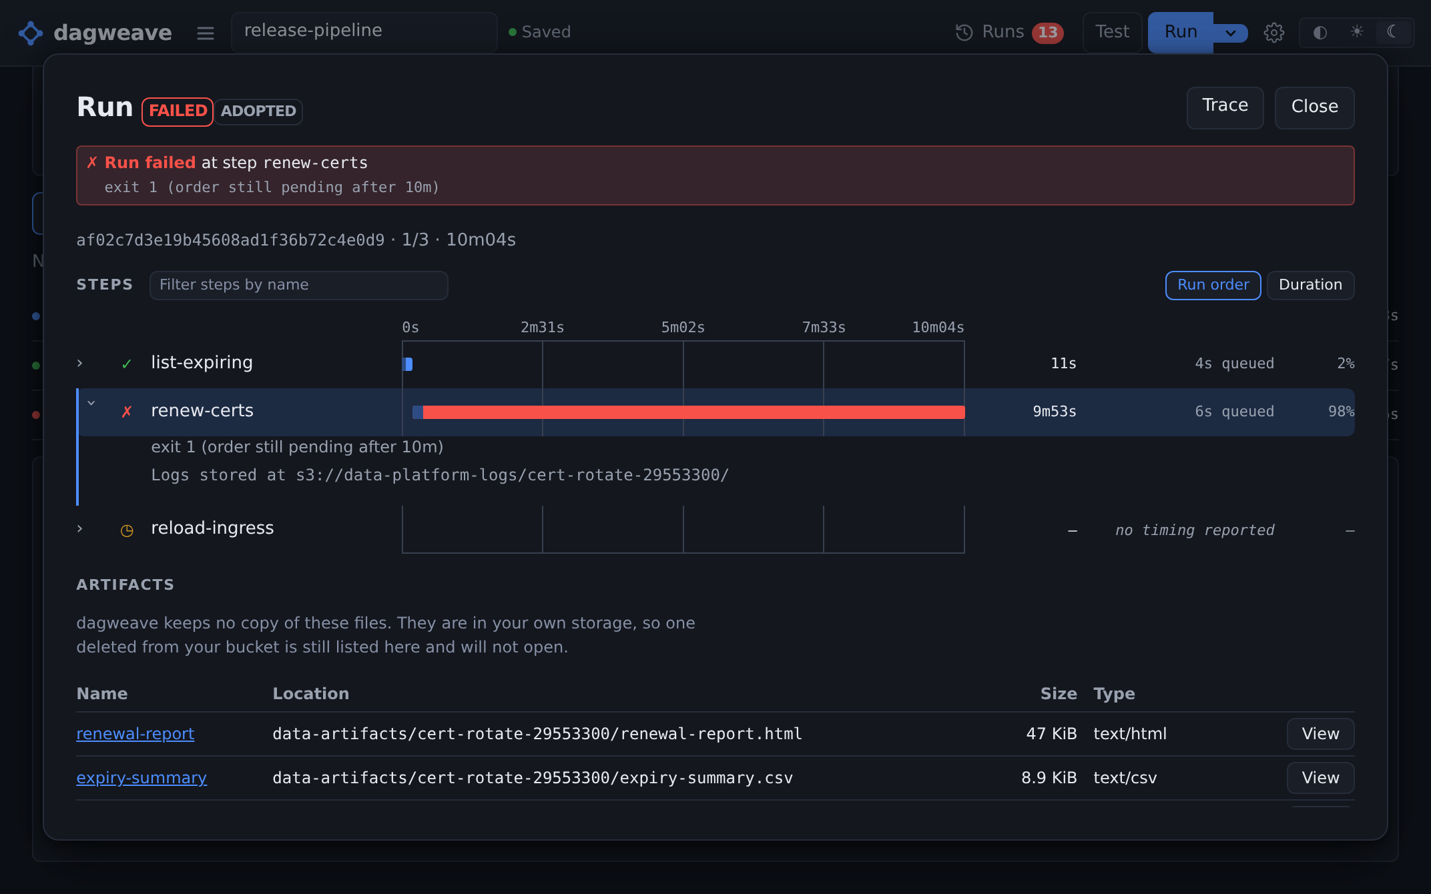Screen dimensions: 1431x894
Task: Click the red X status on renew-certs
Action: [127, 412]
